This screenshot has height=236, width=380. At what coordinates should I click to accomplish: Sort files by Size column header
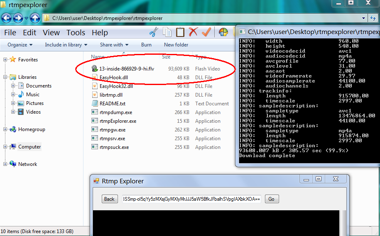[x=166, y=57]
